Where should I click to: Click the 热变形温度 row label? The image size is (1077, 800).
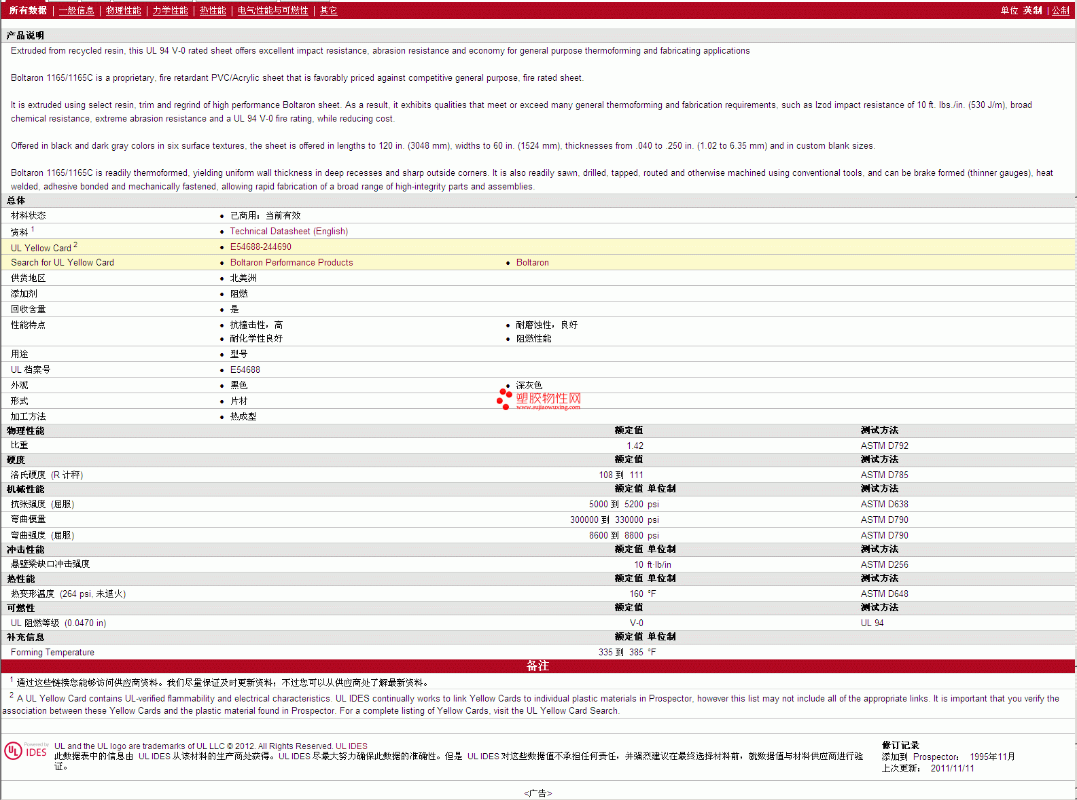pos(68,594)
